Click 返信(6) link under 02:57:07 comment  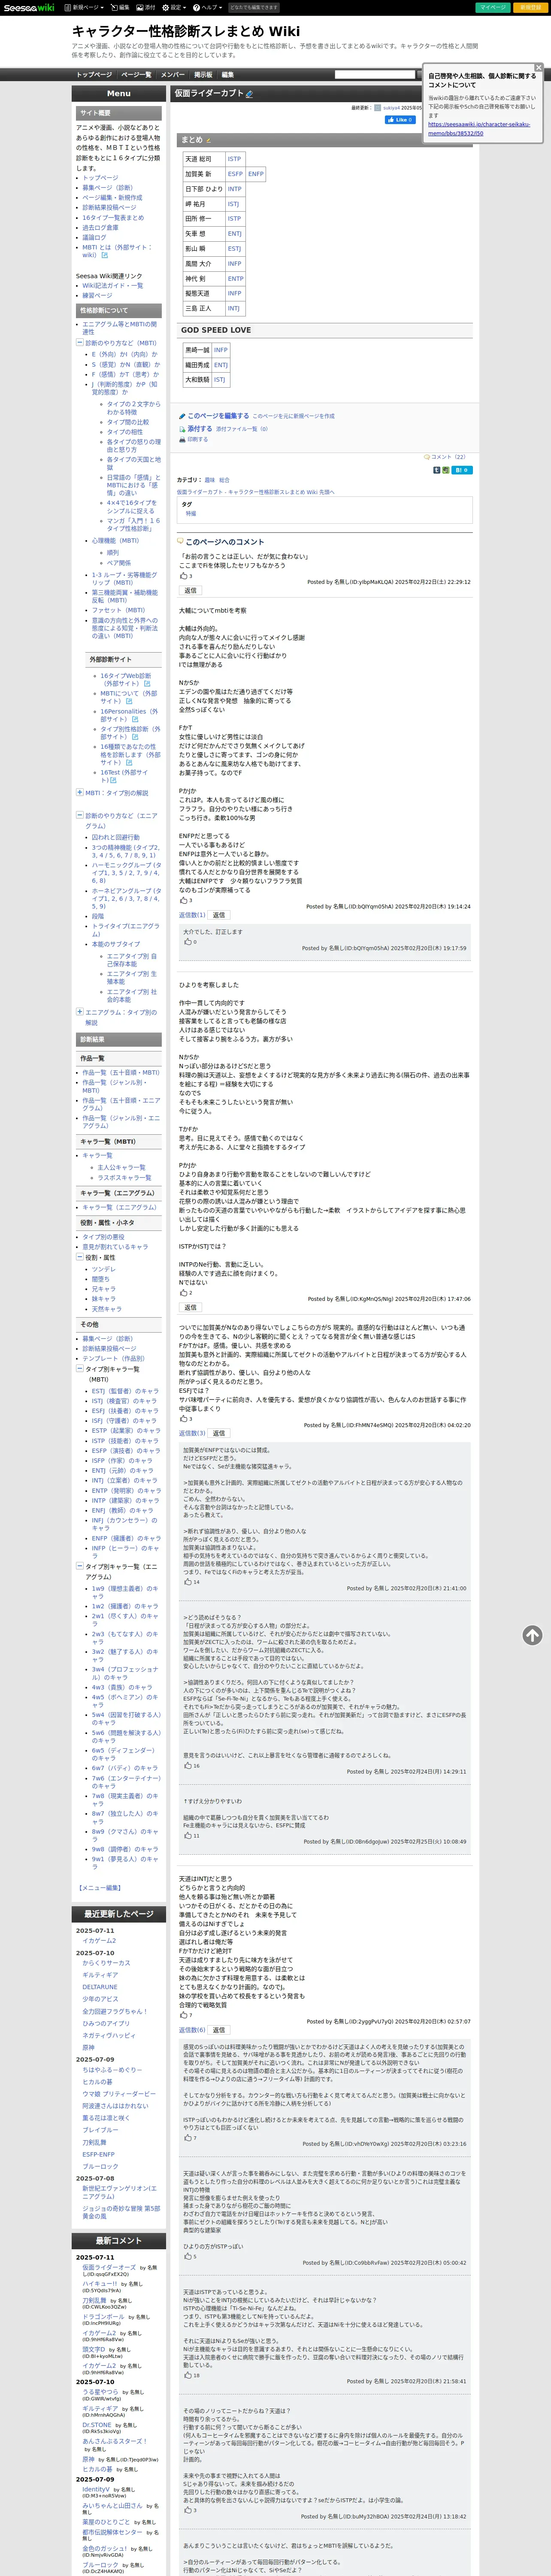(x=192, y=2030)
